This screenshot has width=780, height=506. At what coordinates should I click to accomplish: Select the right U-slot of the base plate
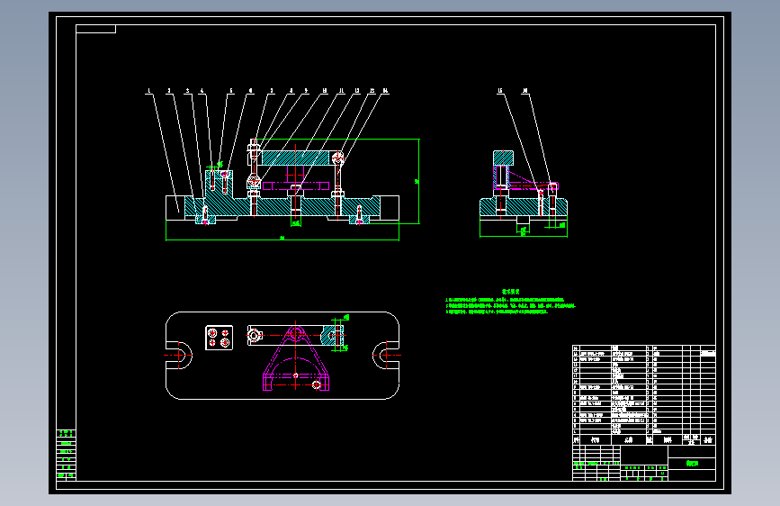pos(386,355)
